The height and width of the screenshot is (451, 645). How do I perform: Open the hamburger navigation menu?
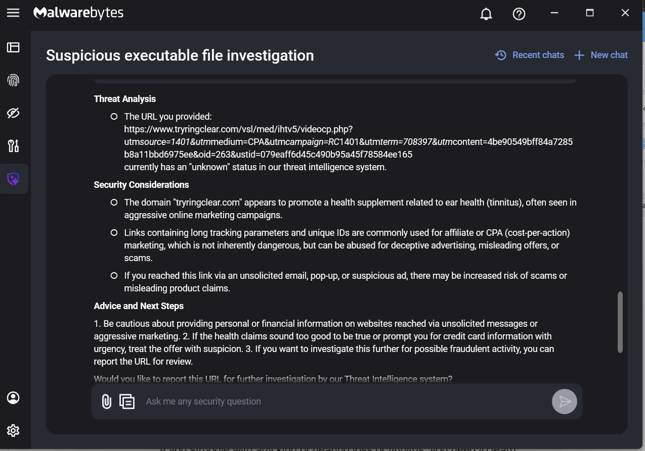point(13,13)
